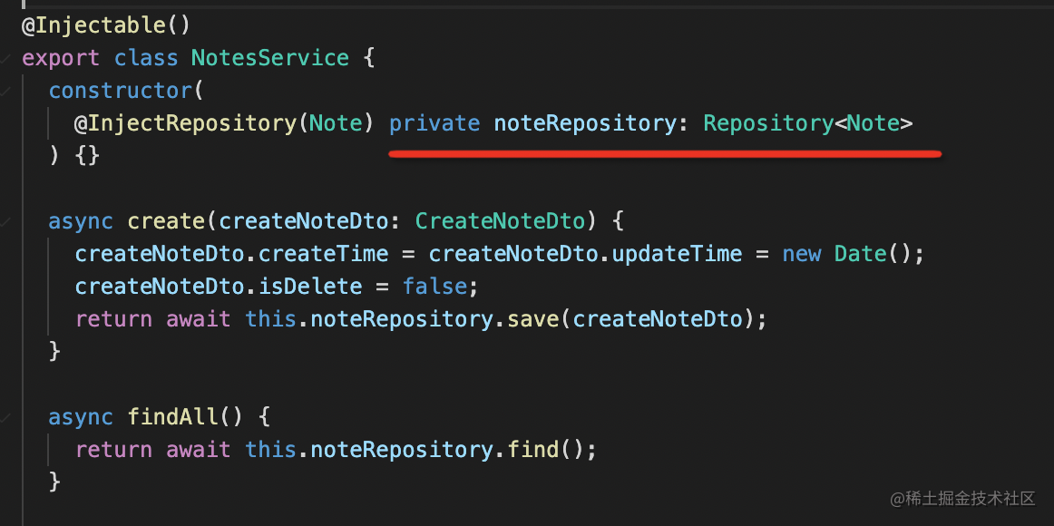This screenshot has height=526, width=1054.
Task: Click the Repository type name
Action: 767,123
